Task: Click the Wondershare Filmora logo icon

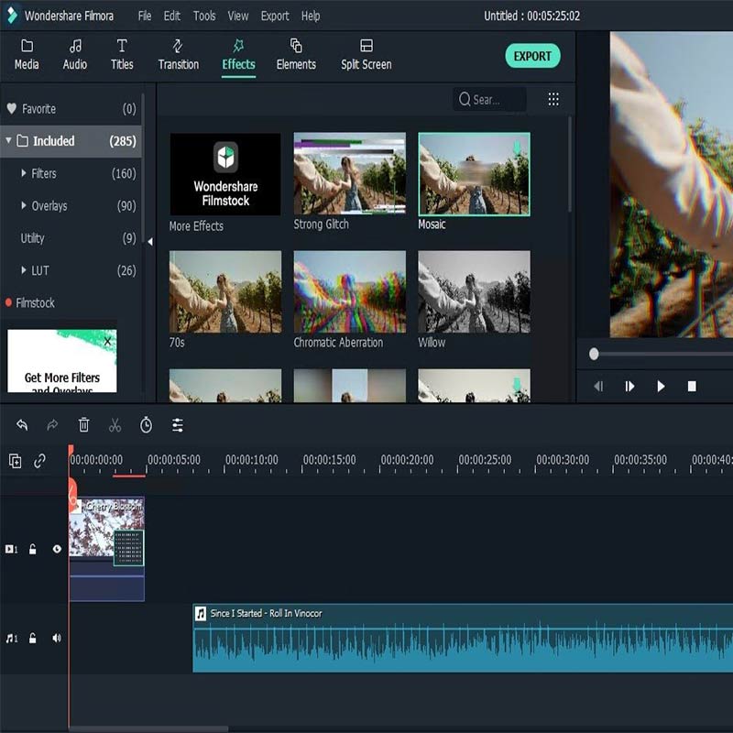Action: [x=12, y=16]
